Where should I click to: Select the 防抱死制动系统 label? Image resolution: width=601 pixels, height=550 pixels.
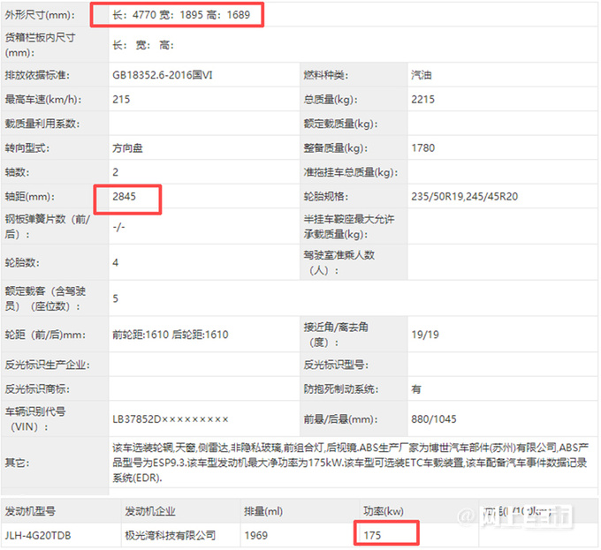[x=341, y=389]
